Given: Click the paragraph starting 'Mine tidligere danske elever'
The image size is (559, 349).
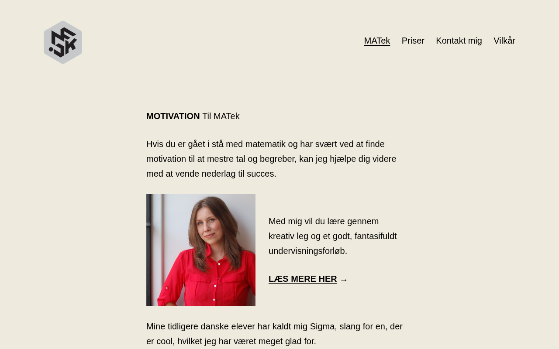Looking at the screenshot, I should (275, 334).
